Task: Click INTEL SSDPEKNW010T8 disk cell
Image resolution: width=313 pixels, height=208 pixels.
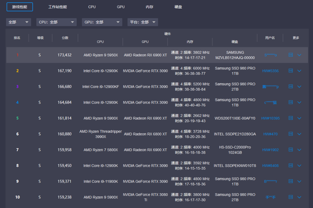Action: (235, 165)
